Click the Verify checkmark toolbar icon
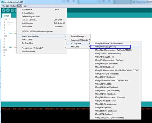The height and width of the screenshot is (123, 152). point(4,10)
